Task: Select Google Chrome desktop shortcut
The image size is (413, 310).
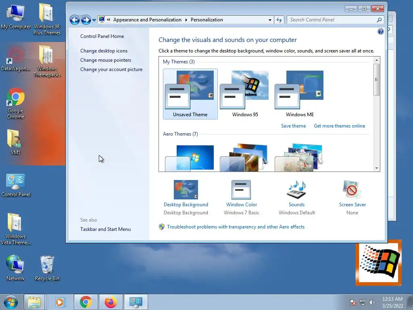Action: point(16,103)
